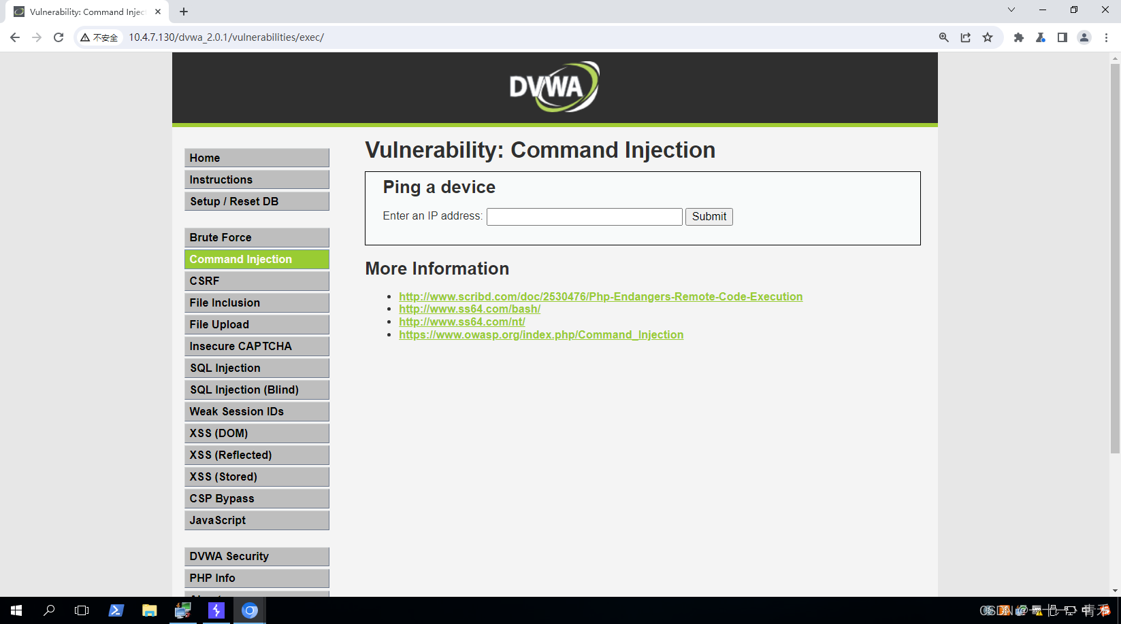Open the Brute Force module
Image resolution: width=1121 pixels, height=624 pixels.
click(x=257, y=237)
